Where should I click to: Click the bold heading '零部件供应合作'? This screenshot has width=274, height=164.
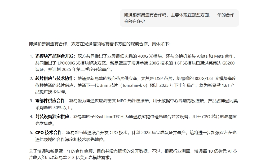point(50,101)
